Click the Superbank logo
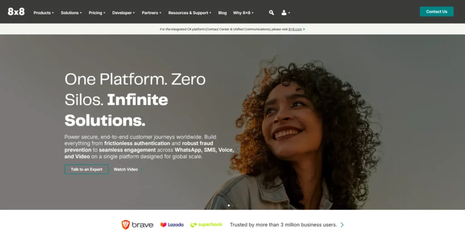The image size is (465, 238). click(207, 225)
